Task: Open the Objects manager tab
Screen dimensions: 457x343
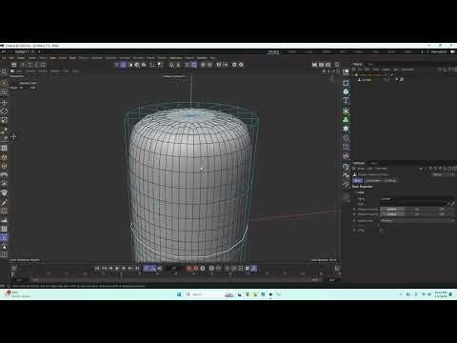Action: point(357,64)
